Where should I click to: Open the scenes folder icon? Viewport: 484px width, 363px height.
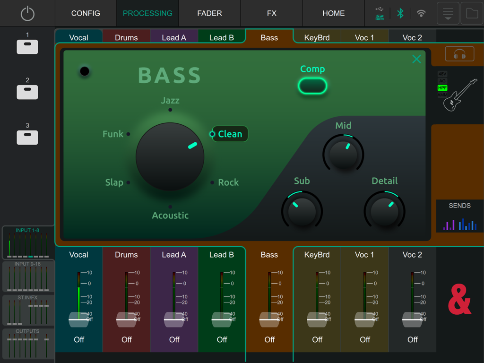(x=471, y=13)
